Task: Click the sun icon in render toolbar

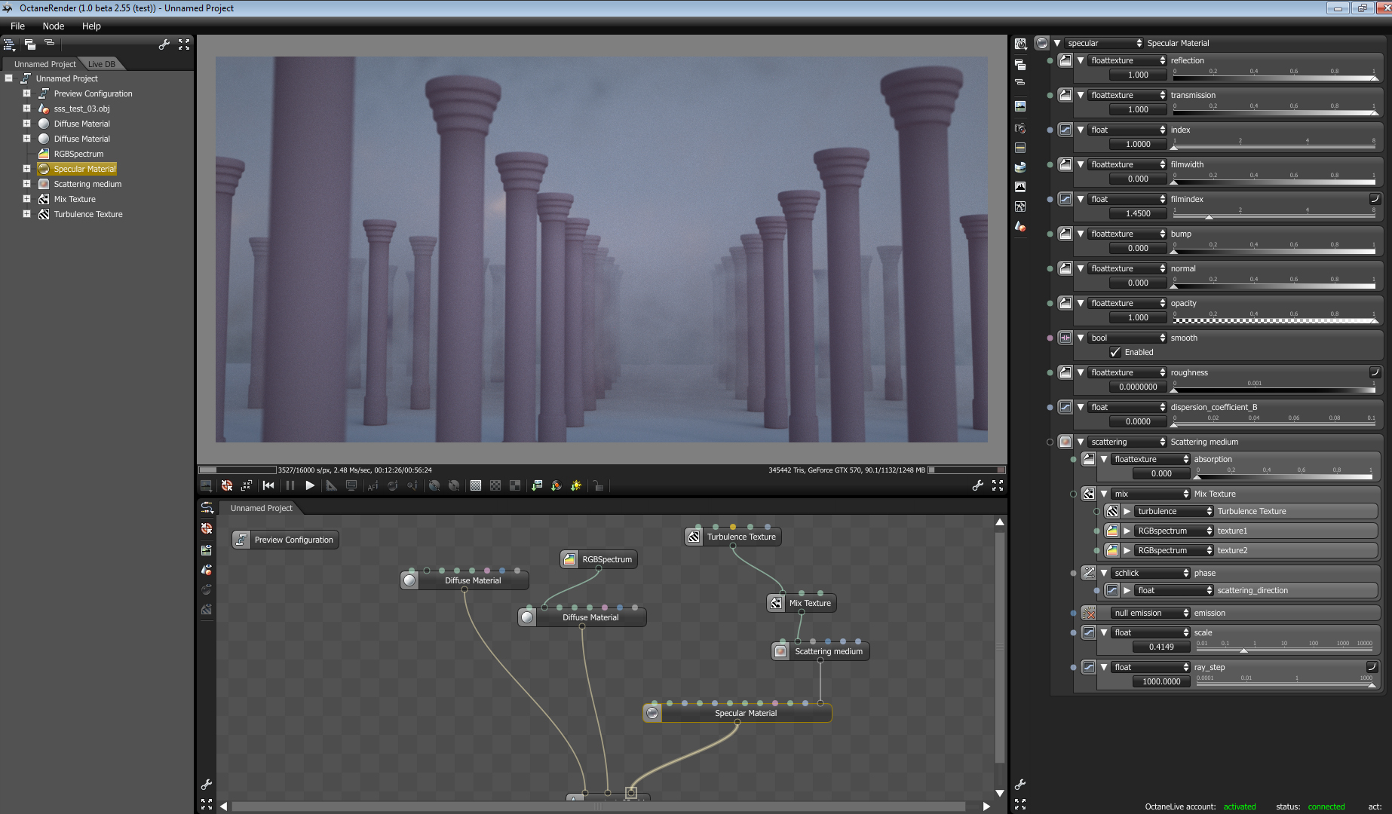Action: point(576,486)
